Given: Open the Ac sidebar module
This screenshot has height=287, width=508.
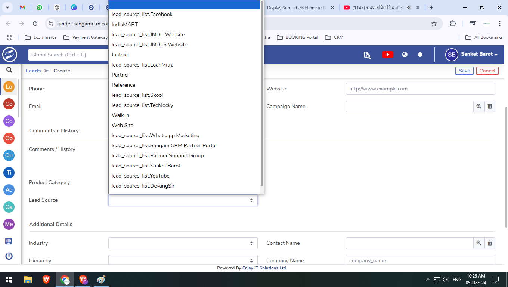Looking at the screenshot, I should (x=9, y=190).
